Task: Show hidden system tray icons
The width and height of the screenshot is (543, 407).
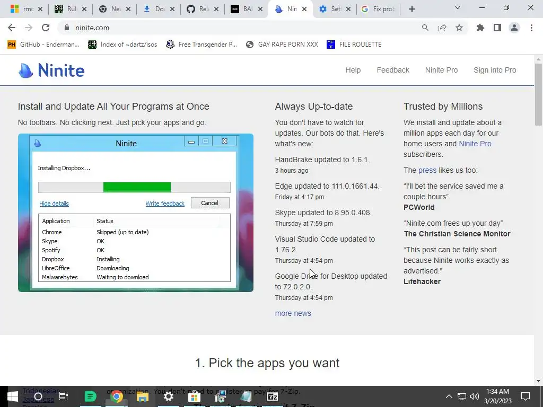Action: click(449, 396)
